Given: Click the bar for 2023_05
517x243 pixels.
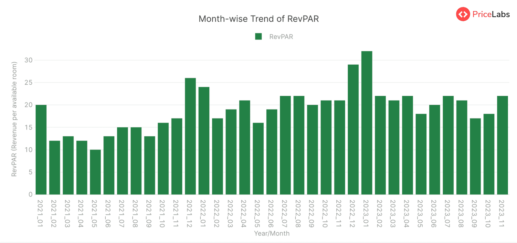Looking at the screenshot, I should [x=421, y=154].
